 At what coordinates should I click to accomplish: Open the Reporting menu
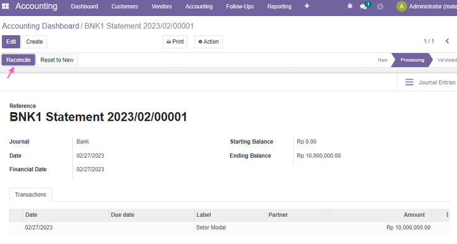click(x=279, y=6)
